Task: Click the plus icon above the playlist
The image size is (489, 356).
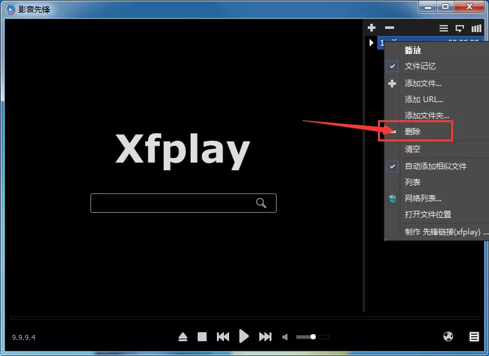Action: click(x=372, y=28)
